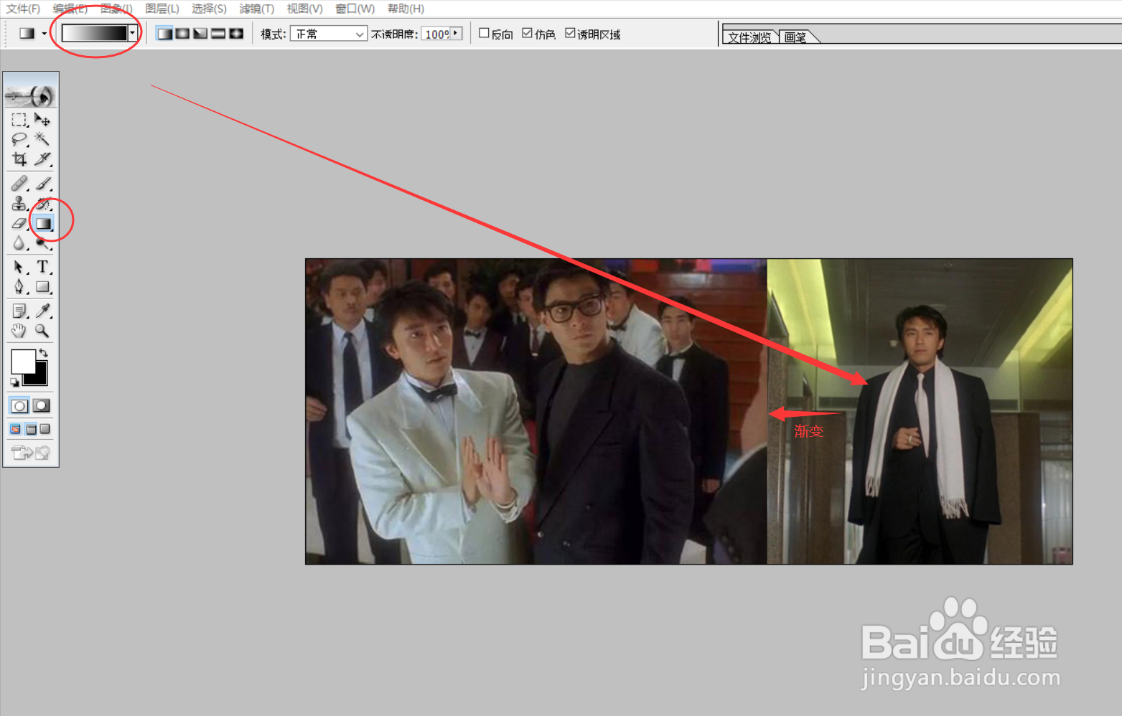
Task: Open the gradient picker dropdown arrow
Action: [x=132, y=33]
